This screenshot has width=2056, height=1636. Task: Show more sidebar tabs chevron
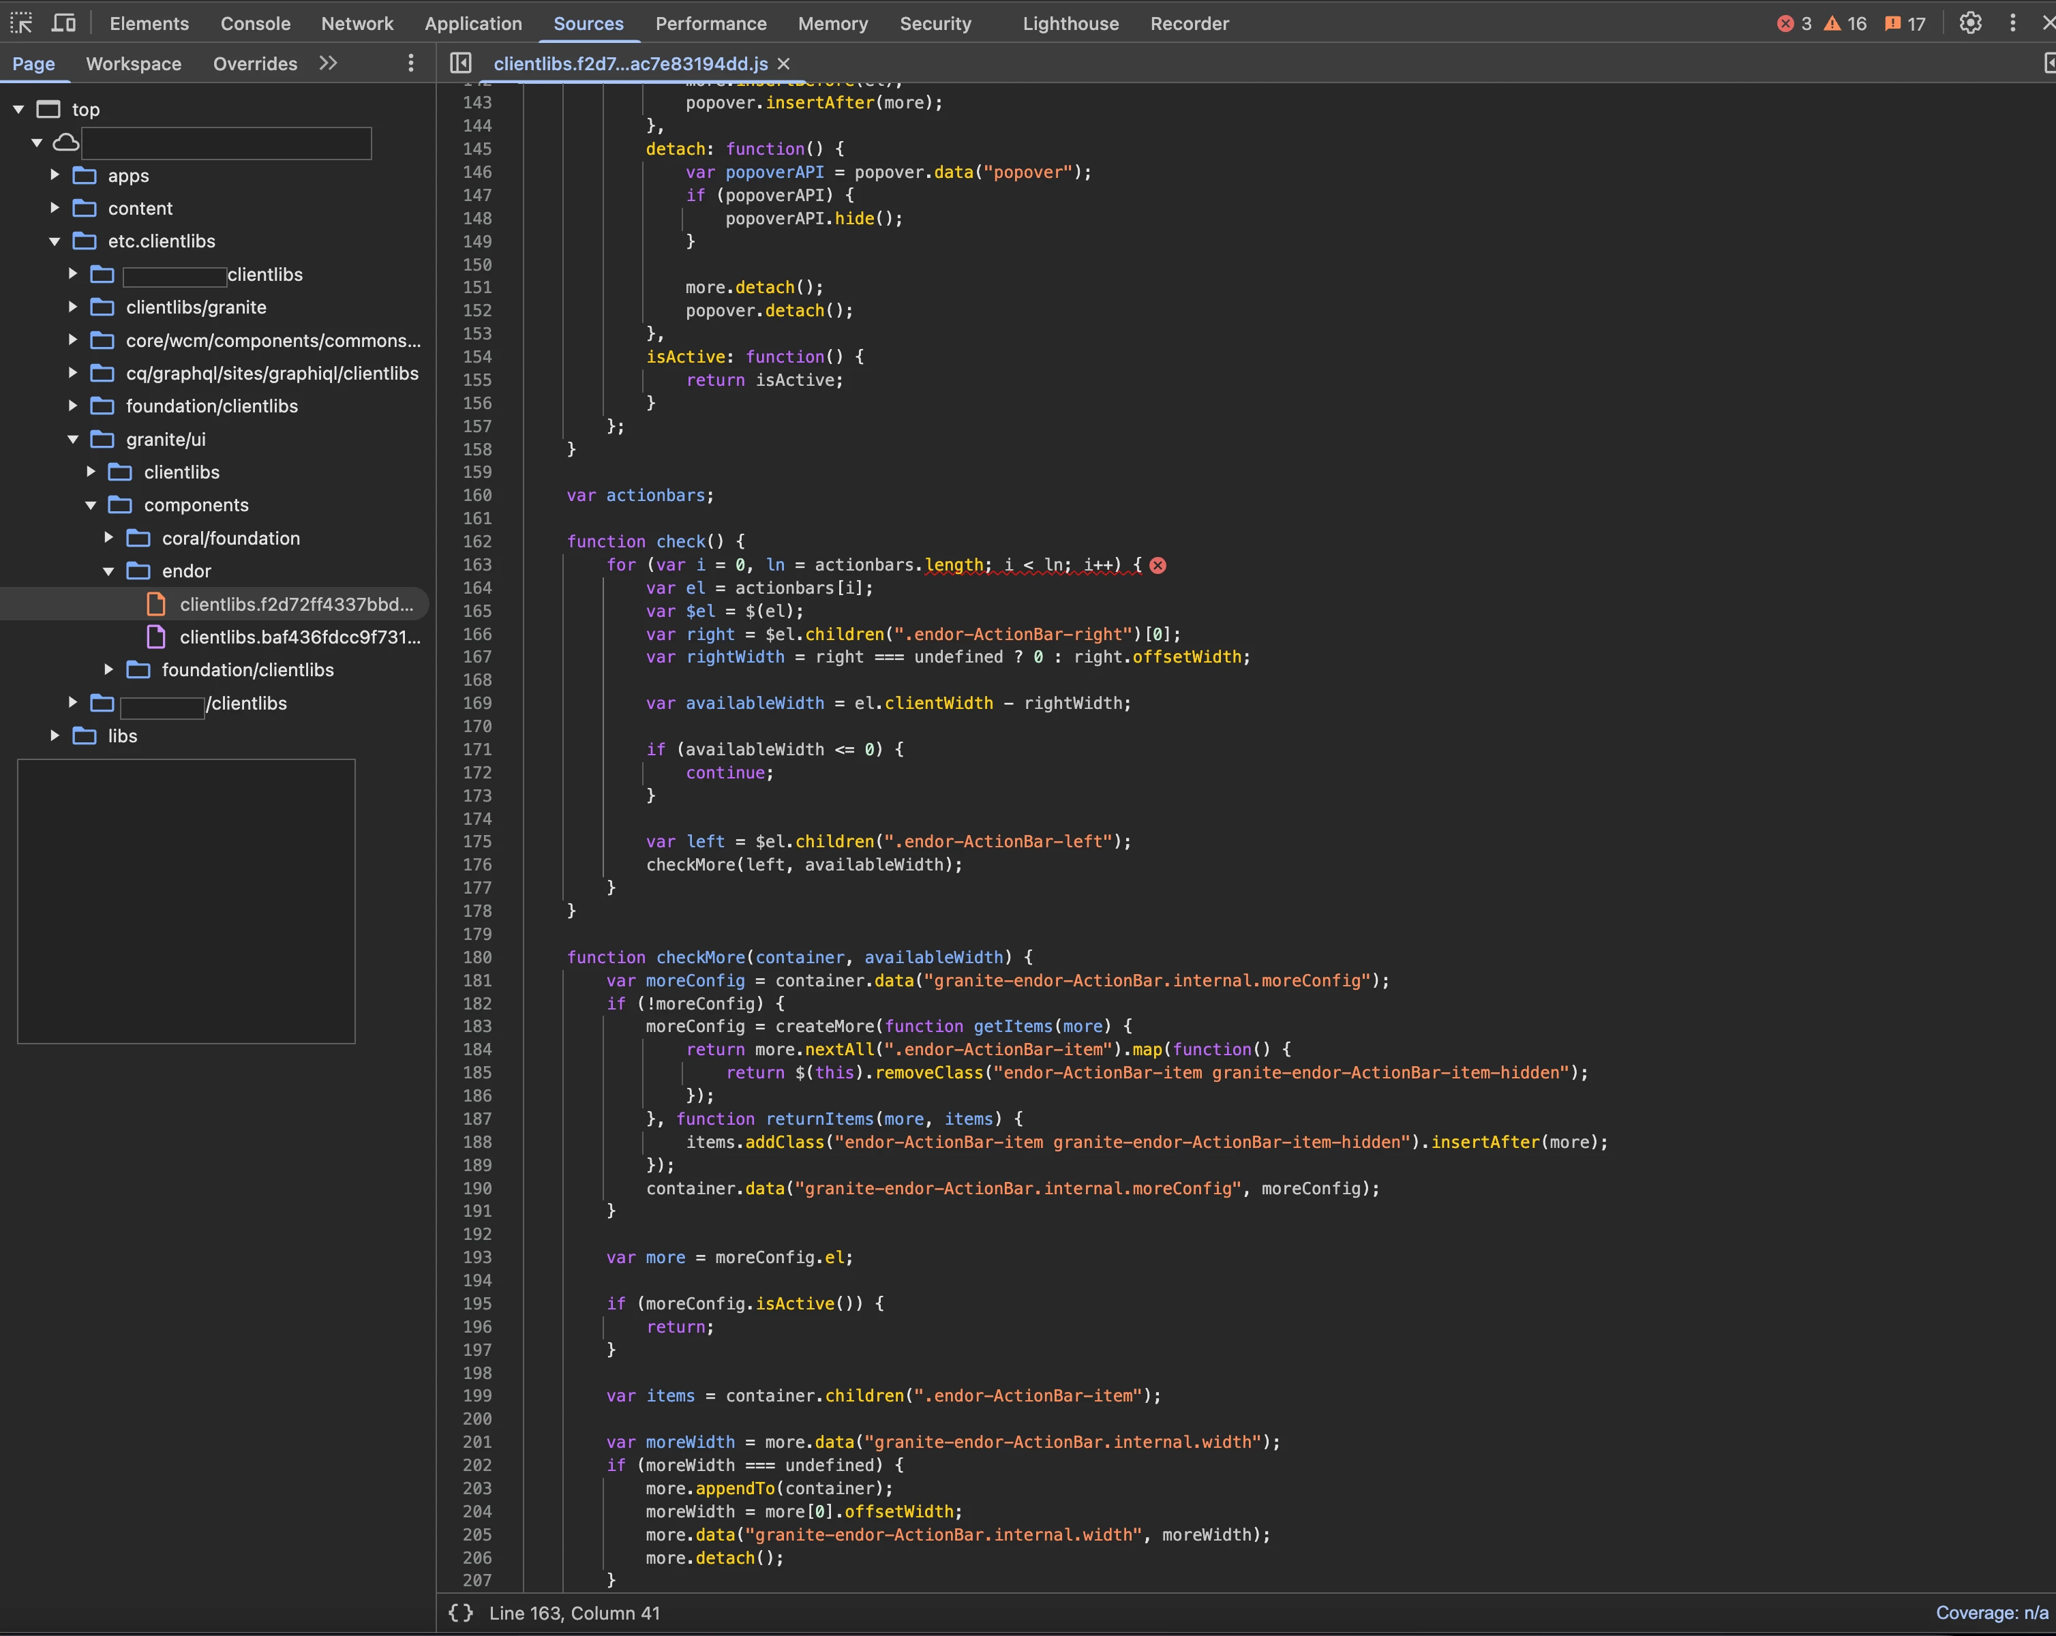(328, 63)
